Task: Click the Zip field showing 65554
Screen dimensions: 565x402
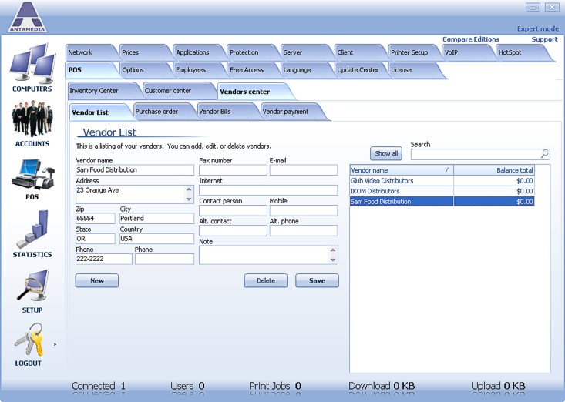Action: point(96,219)
